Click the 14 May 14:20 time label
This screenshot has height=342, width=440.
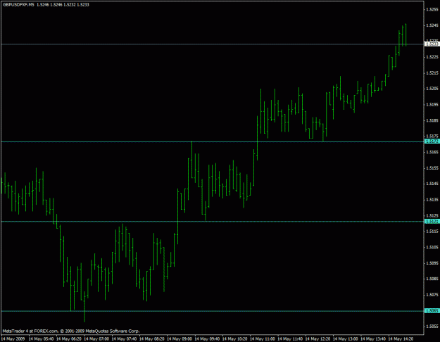click(x=401, y=339)
